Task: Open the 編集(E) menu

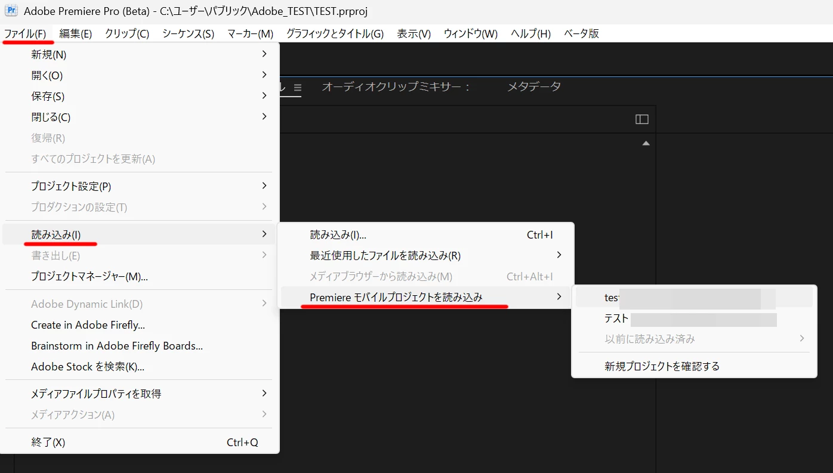Action: pos(76,34)
